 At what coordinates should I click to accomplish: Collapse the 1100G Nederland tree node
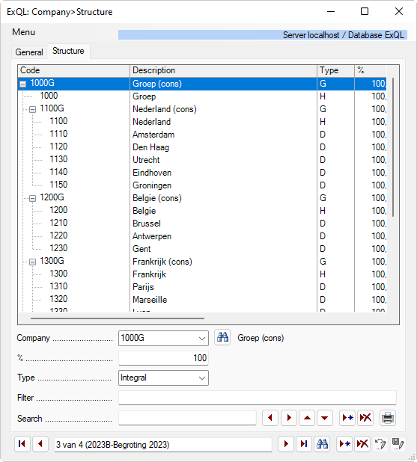point(33,110)
